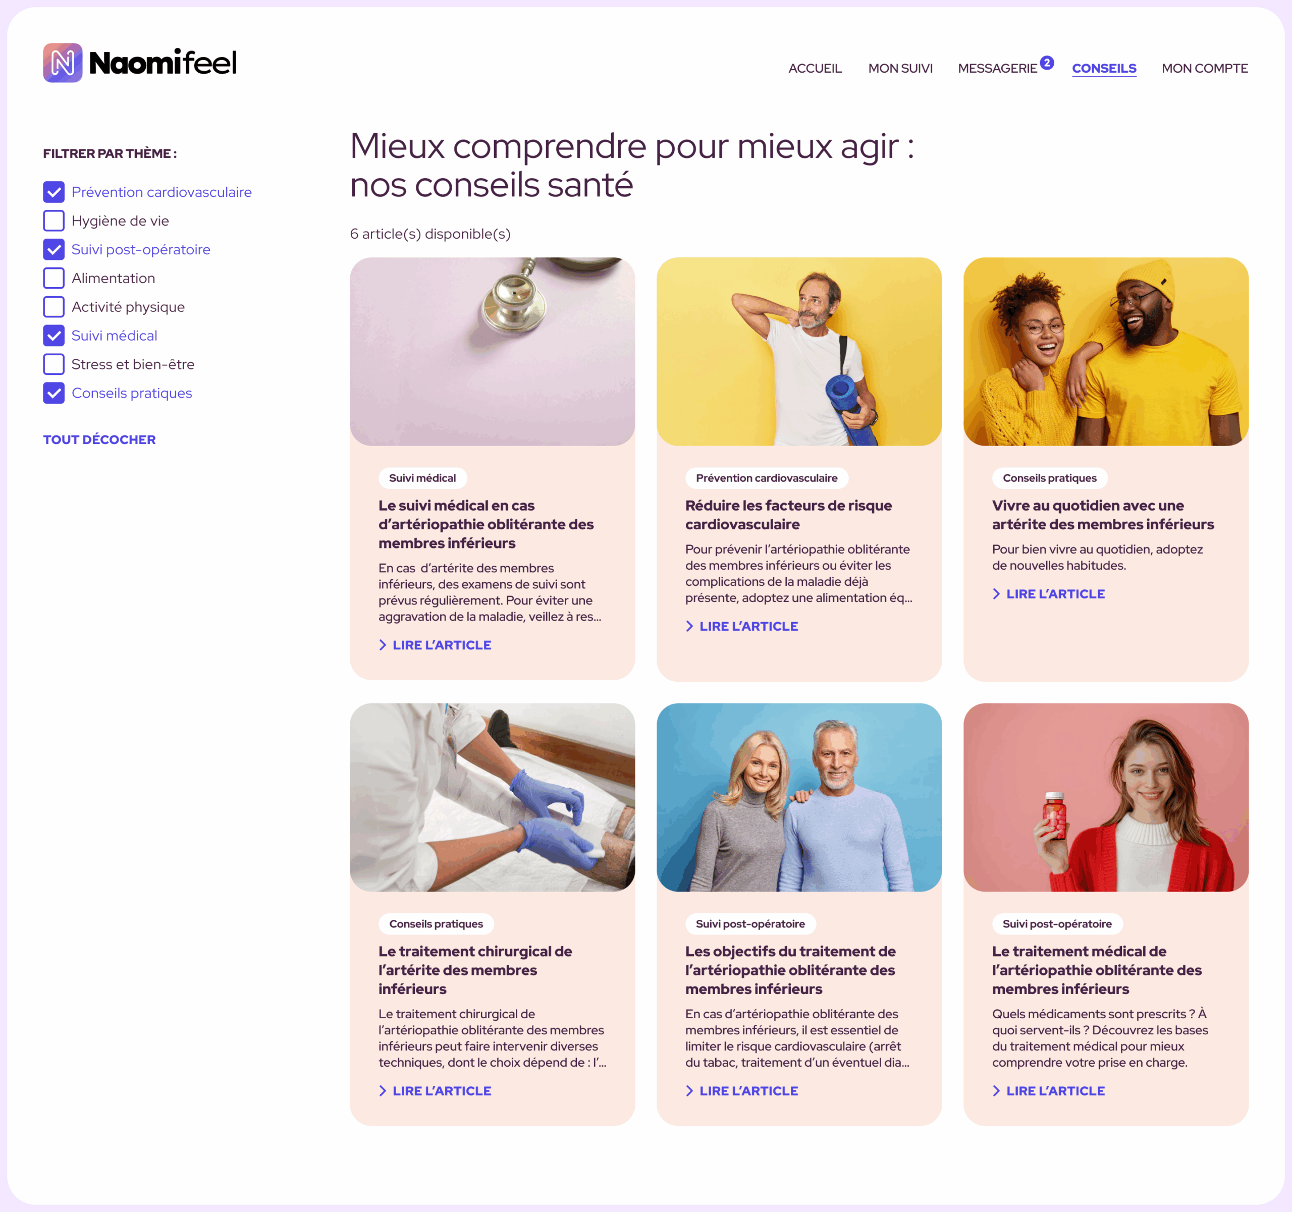
Task: Click the Tout décocher link
Action: pyautogui.click(x=99, y=439)
